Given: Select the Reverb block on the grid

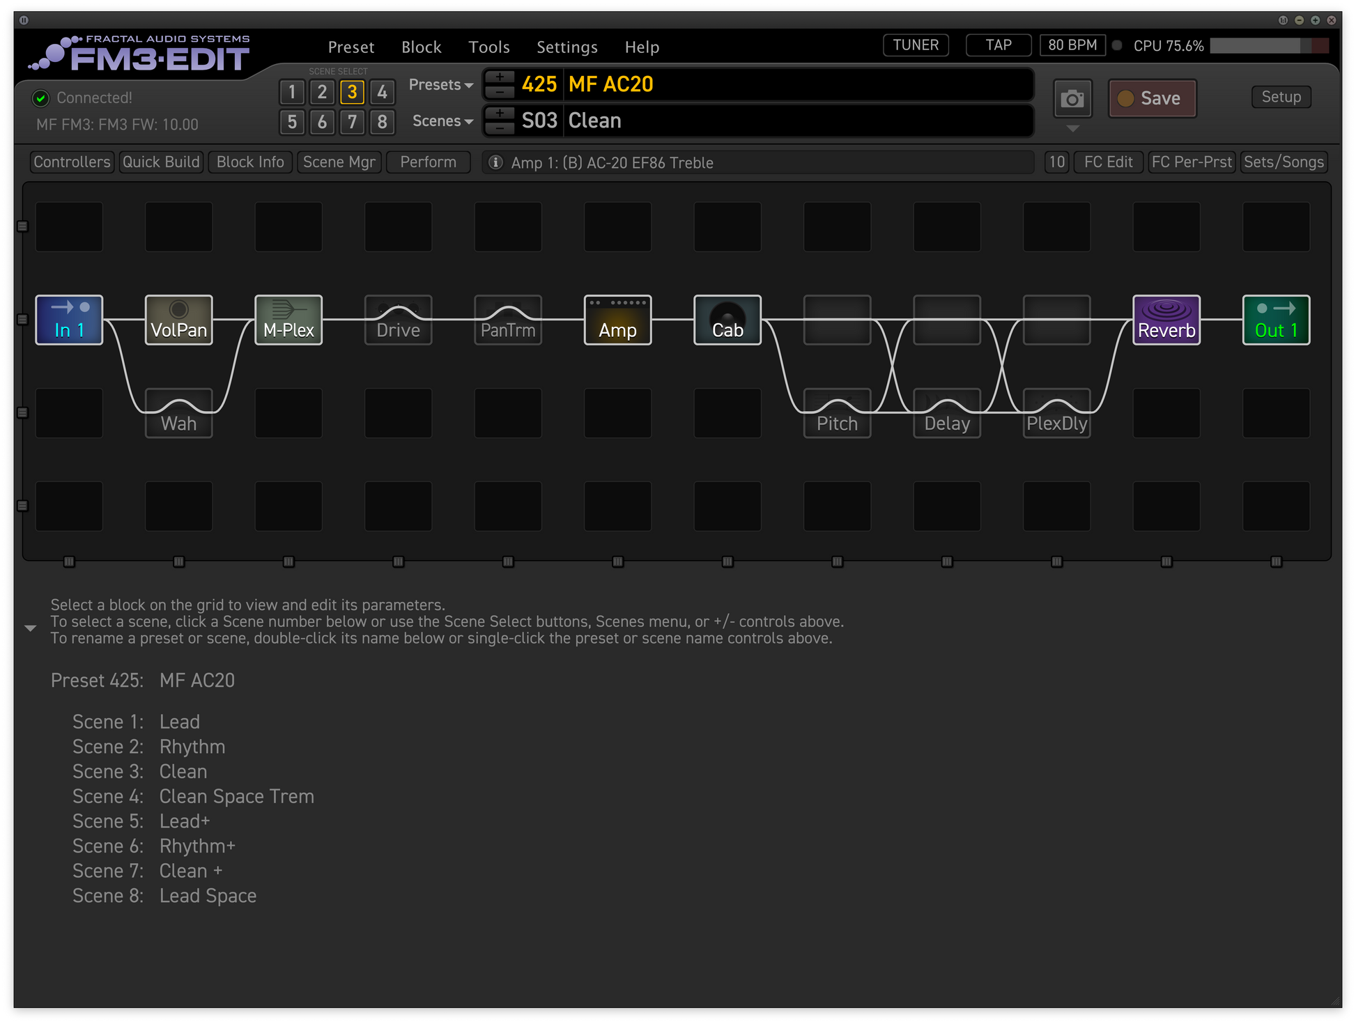Looking at the screenshot, I should [x=1166, y=320].
